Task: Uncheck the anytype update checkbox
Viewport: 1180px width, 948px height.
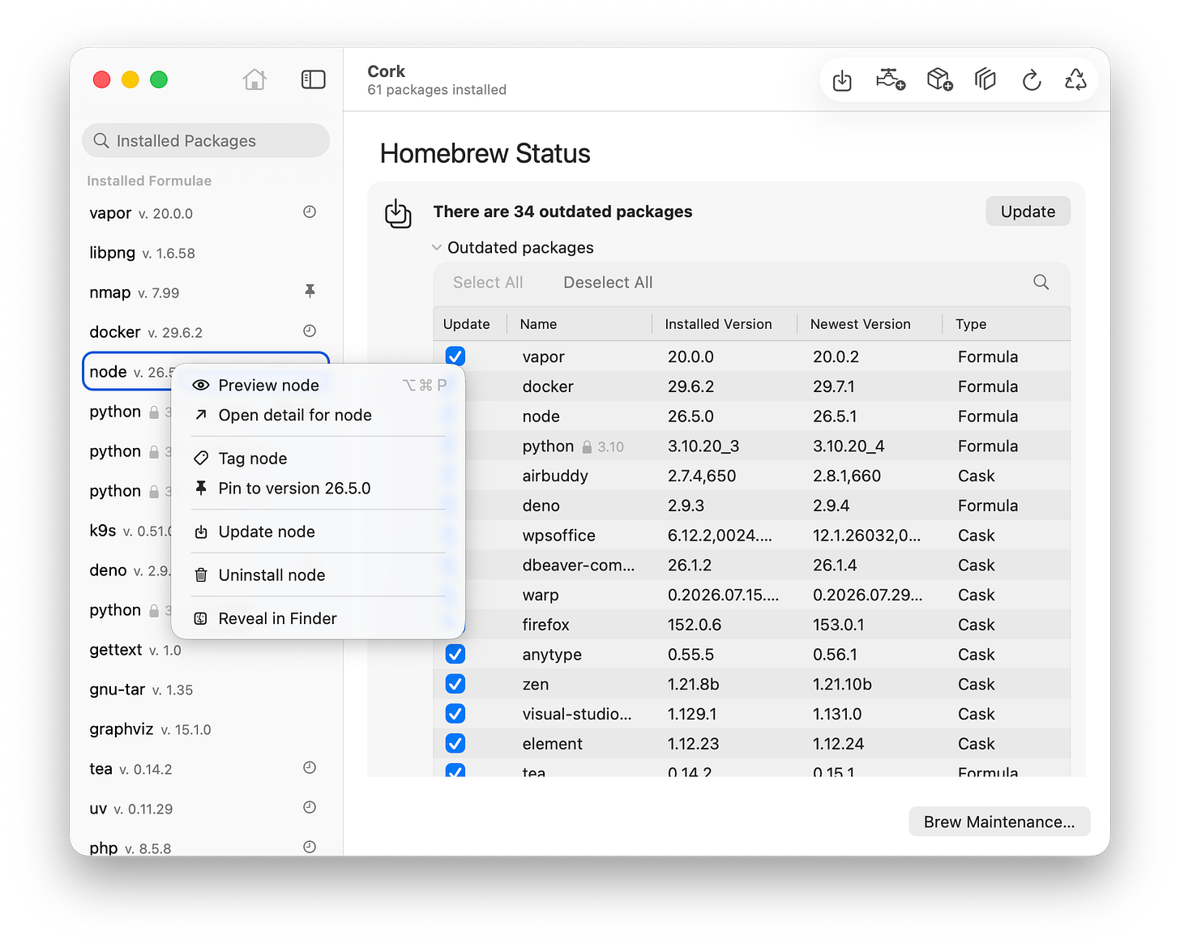Action: point(455,654)
